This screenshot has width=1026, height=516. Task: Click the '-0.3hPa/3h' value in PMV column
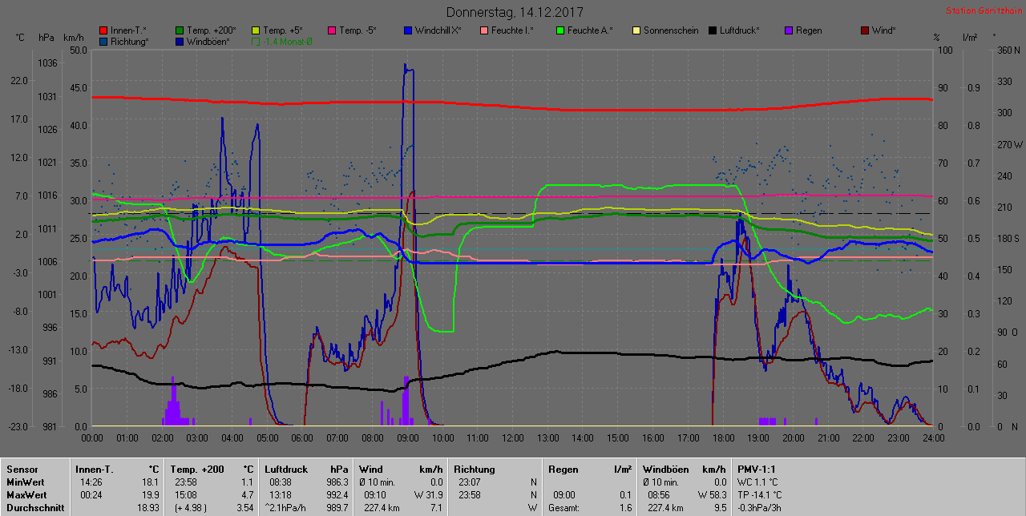[x=761, y=508]
